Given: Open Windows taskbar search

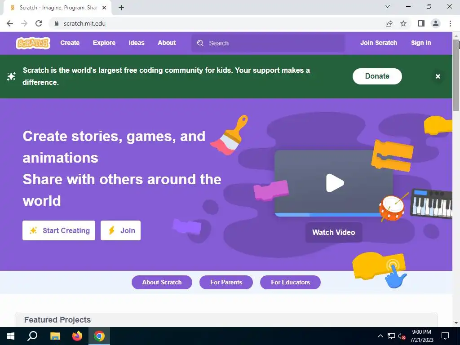Looking at the screenshot, I should pyautogui.click(x=32, y=336).
